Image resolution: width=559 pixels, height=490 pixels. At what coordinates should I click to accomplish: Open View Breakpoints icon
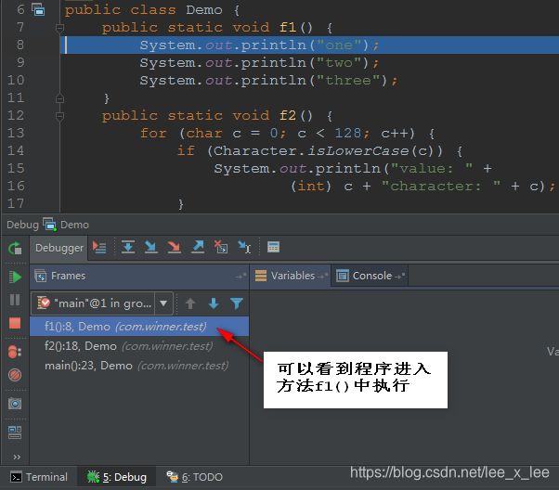15,352
